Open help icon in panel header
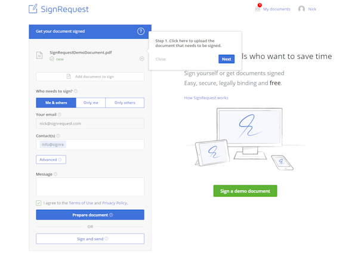Image resolution: width=358 pixels, height=264 pixels. tap(141, 32)
